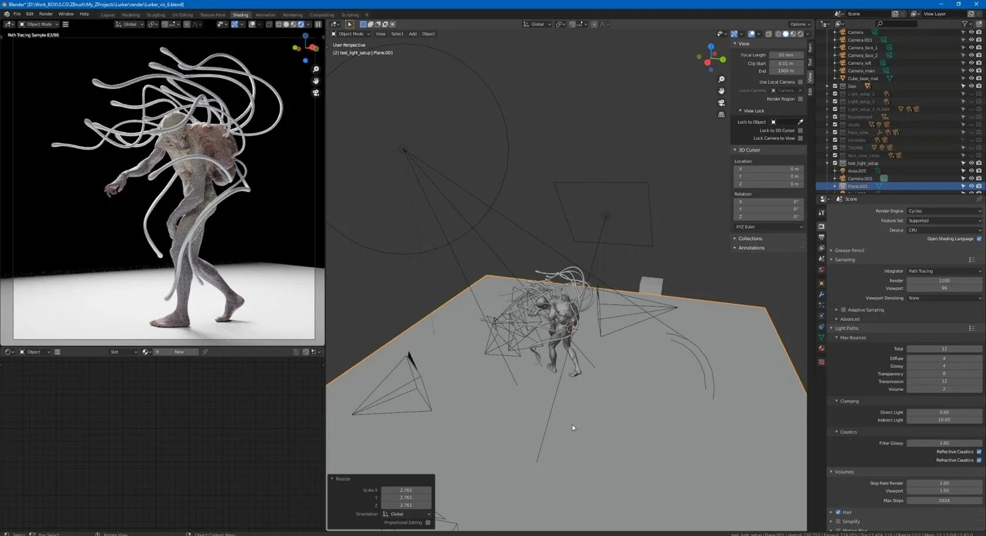Open the Material properties tab icon
The image size is (986, 536).
821,349
